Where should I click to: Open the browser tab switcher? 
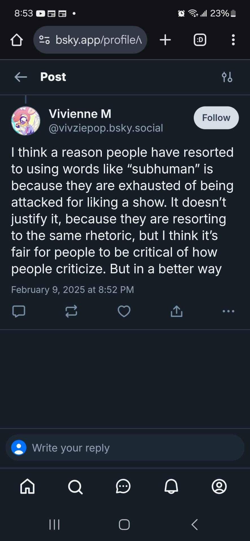[x=200, y=40]
